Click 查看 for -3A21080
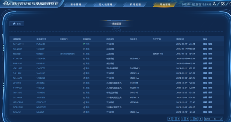 pyautogui.click(x=205, y=68)
